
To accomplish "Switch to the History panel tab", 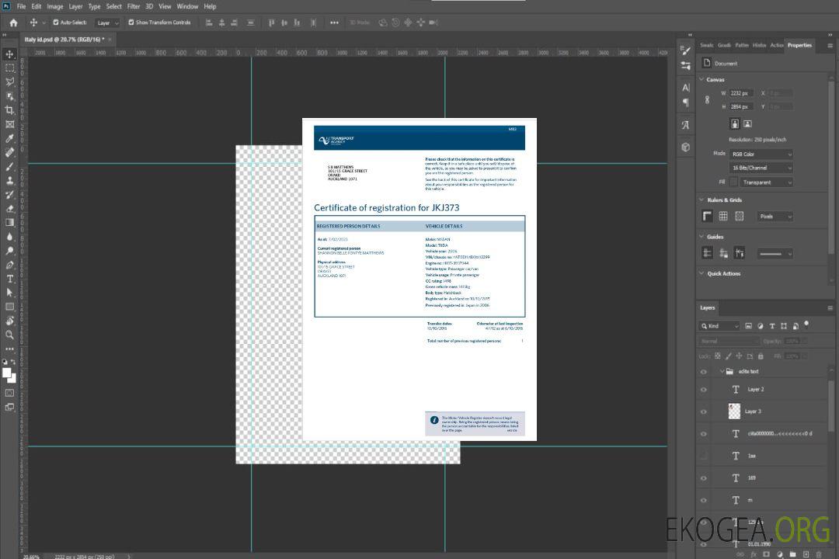I will [759, 45].
